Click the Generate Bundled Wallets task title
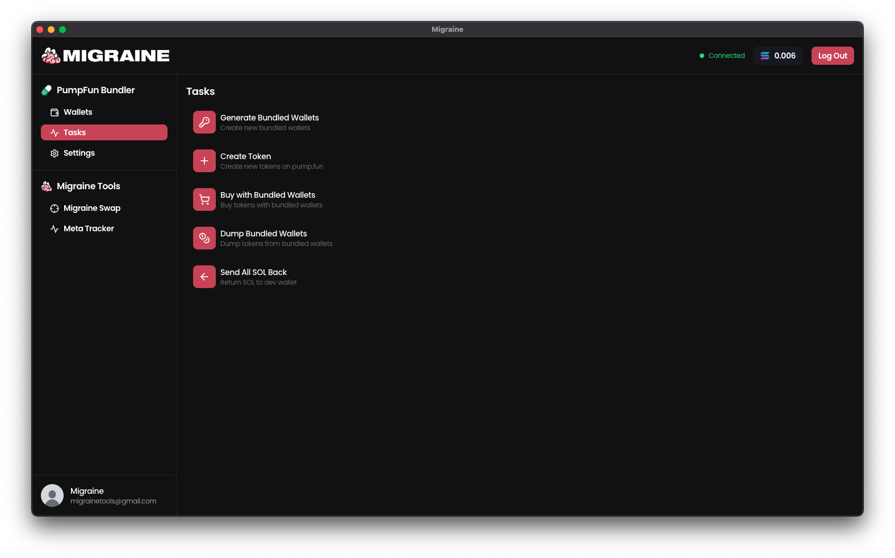The image size is (895, 558). click(x=269, y=118)
